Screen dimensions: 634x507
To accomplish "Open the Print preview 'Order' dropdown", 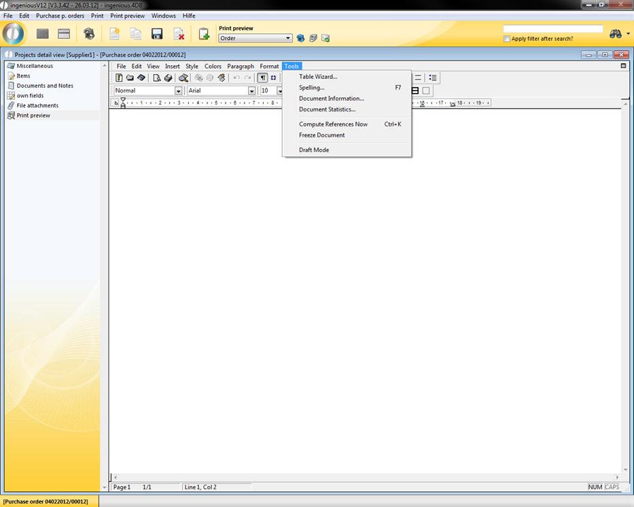I will (x=288, y=39).
